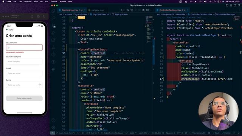
Task: Open the Help menu
Action: pos(70,2)
